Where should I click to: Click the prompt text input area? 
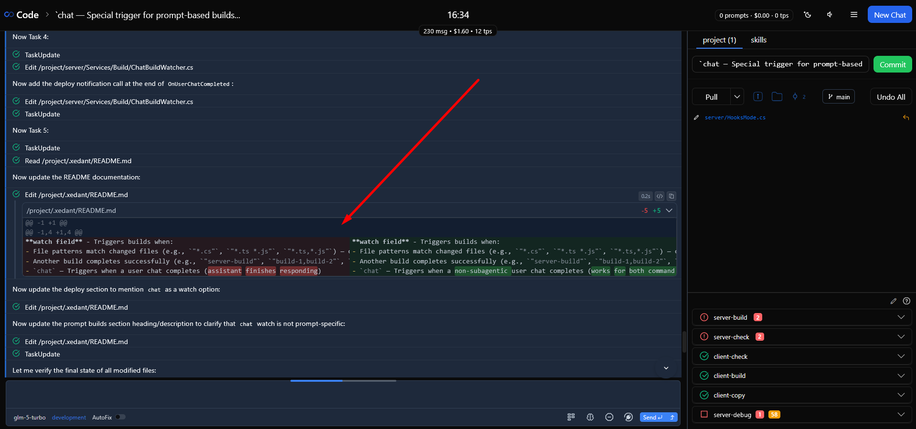click(x=343, y=394)
